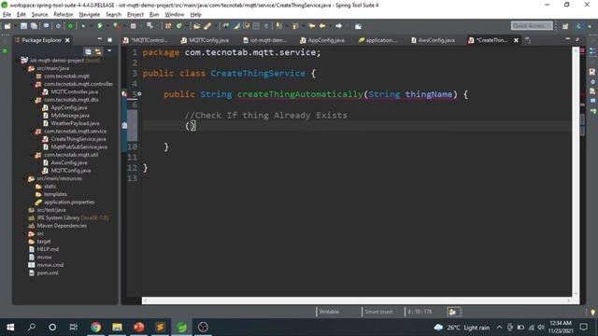Click the editor vertical scrollbar
598x336 pixels.
tap(576, 172)
